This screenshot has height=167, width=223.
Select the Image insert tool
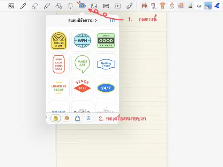94,6
